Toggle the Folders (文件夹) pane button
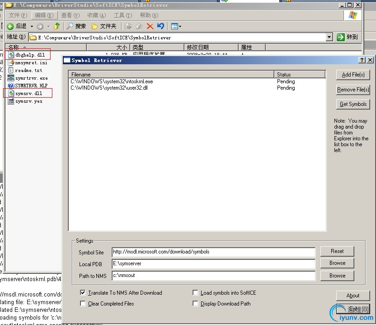The height and width of the screenshot is (325, 376). coord(104,26)
